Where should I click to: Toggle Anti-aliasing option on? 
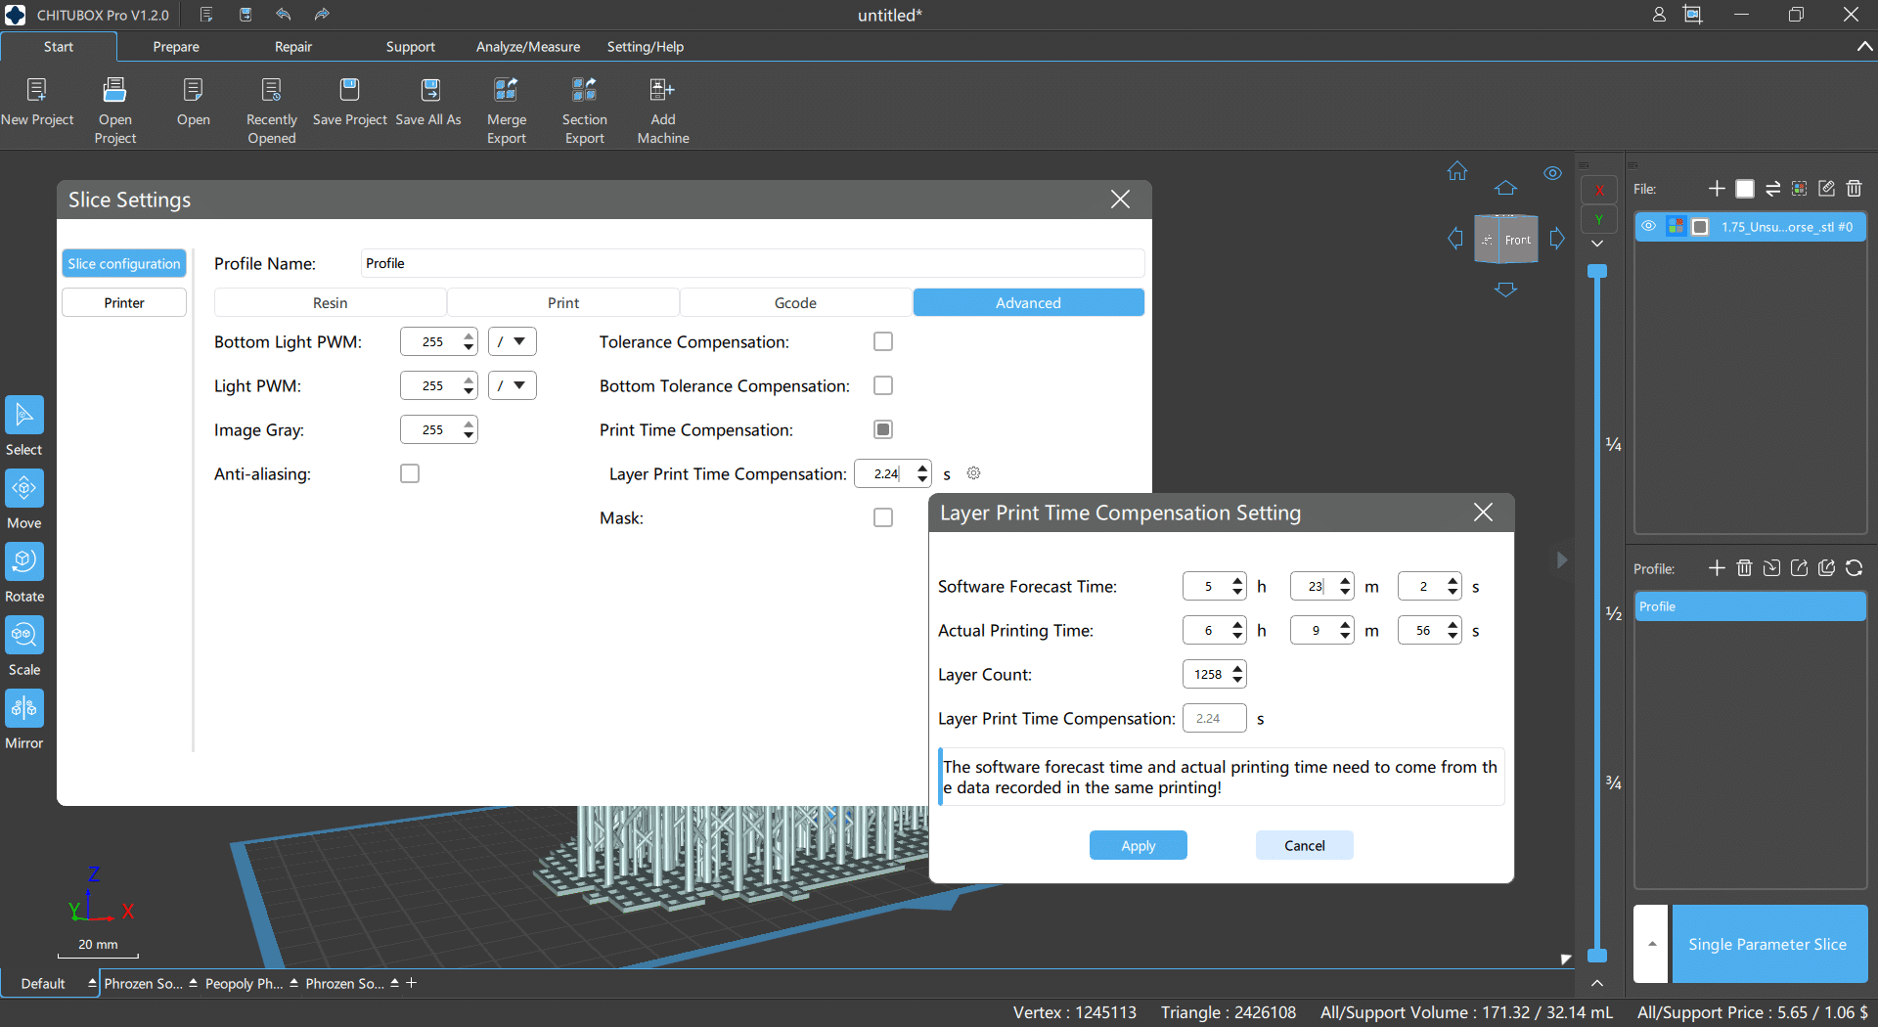(x=410, y=473)
